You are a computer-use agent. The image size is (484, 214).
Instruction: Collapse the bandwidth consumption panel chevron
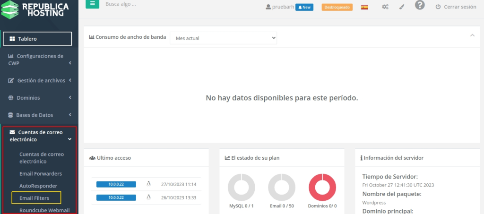(x=472, y=35)
